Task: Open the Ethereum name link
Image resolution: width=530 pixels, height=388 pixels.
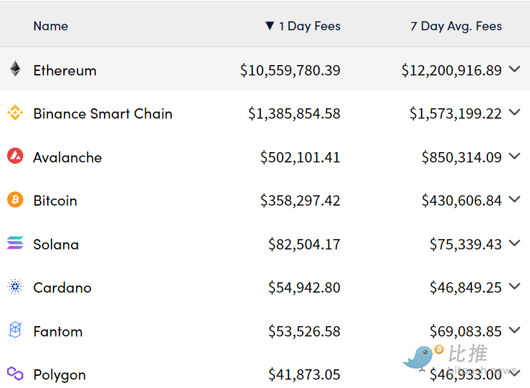Action: [65, 70]
